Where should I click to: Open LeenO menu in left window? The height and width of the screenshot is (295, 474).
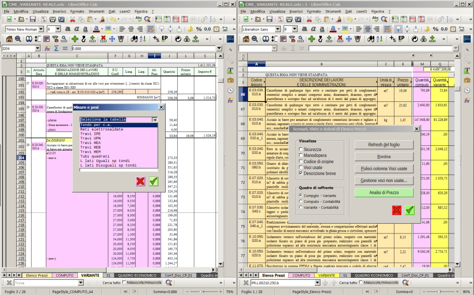(x=125, y=12)
